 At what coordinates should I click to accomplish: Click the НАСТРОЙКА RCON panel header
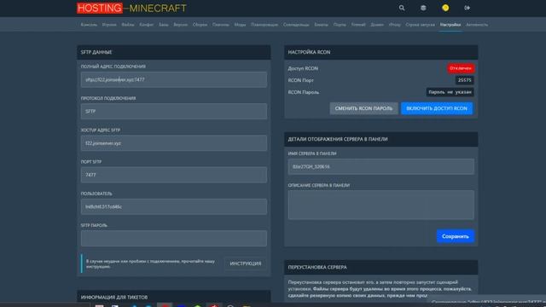[381, 52]
